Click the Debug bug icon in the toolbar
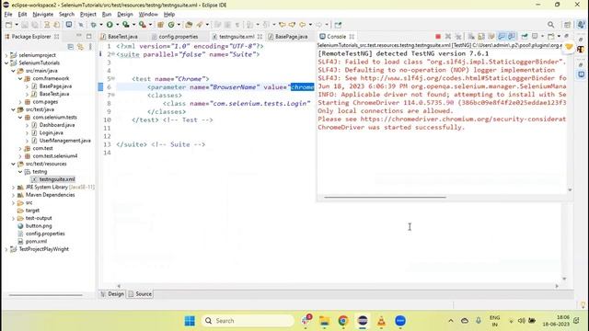 point(93,25)
